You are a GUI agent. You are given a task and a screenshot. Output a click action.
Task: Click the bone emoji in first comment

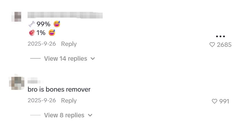coord(32,24)
